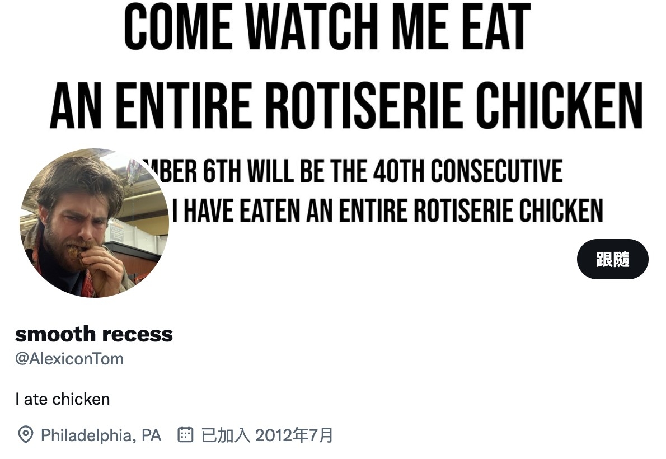Click the PA state abbreviation in location
Image resolution: width=666 pixels, height=459 pixels.
(x=151, y=435)
